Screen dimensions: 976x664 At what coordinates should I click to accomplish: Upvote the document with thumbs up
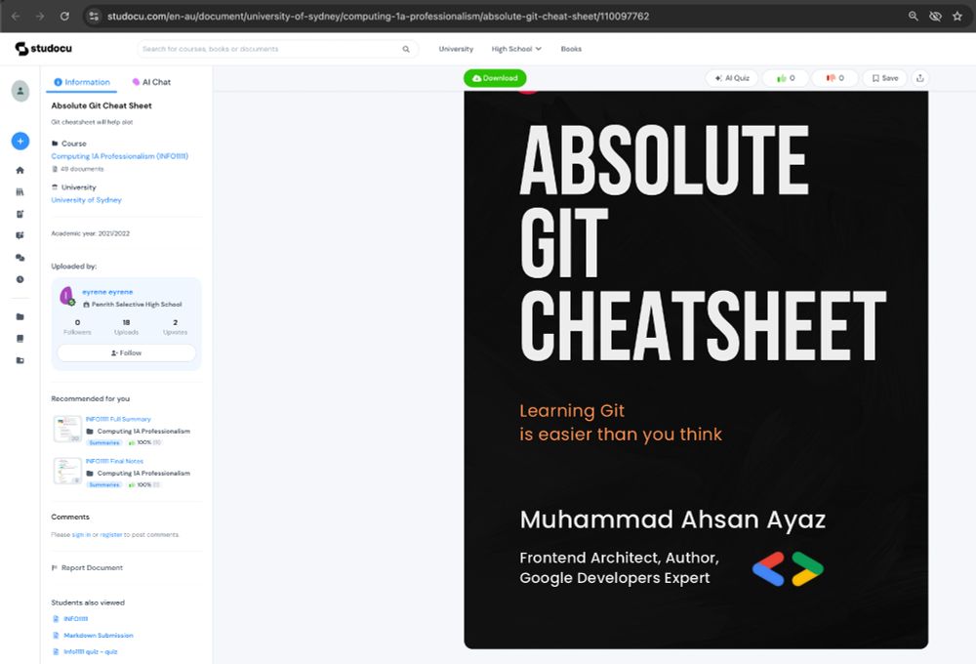click(786, 78)
